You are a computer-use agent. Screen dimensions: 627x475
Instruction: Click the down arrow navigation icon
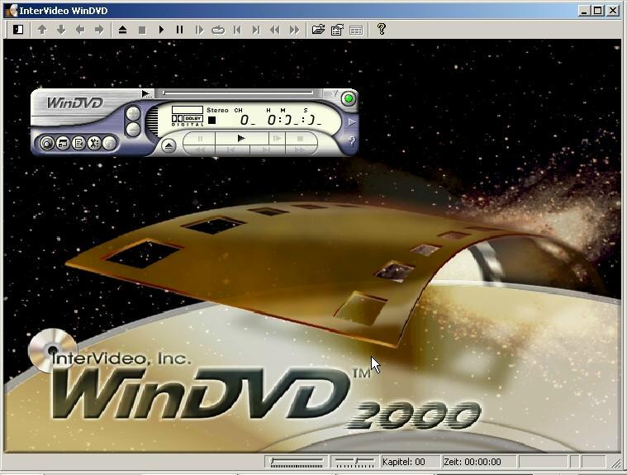[61, 29]
